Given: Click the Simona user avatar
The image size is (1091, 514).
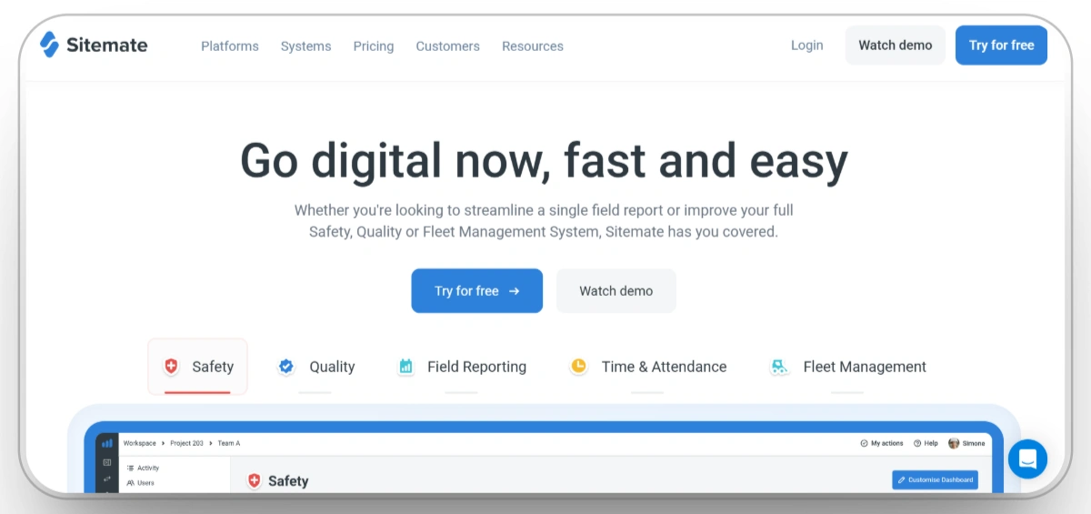Looking at the screenshot, I should 954,443.
